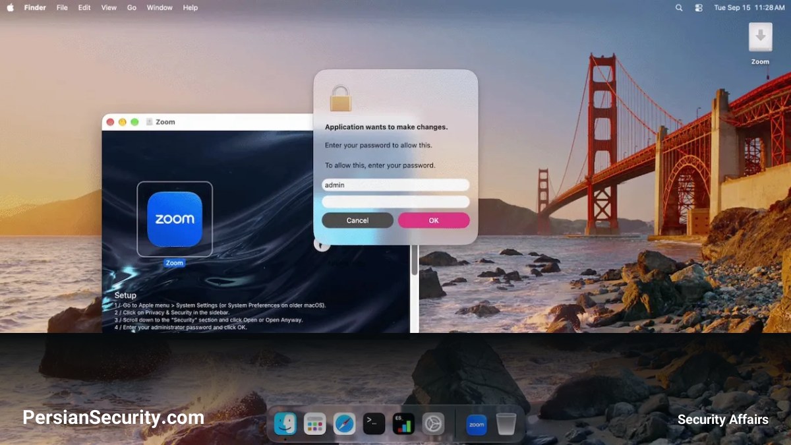Open the Finder menu
Screen dimensions: 791x445
(x=35, y=8)
